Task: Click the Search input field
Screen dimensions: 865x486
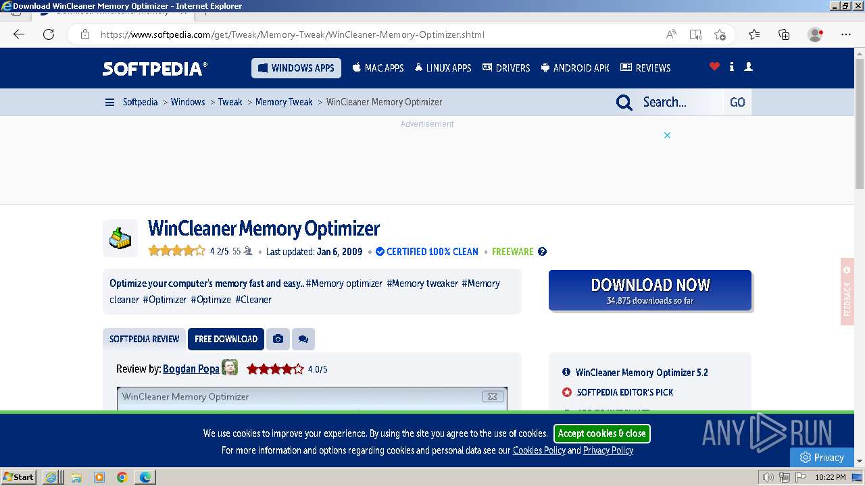Action: pos(681,102)
